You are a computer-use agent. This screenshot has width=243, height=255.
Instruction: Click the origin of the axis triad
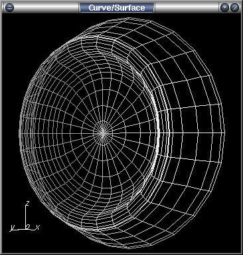click(x=27, y=229)
